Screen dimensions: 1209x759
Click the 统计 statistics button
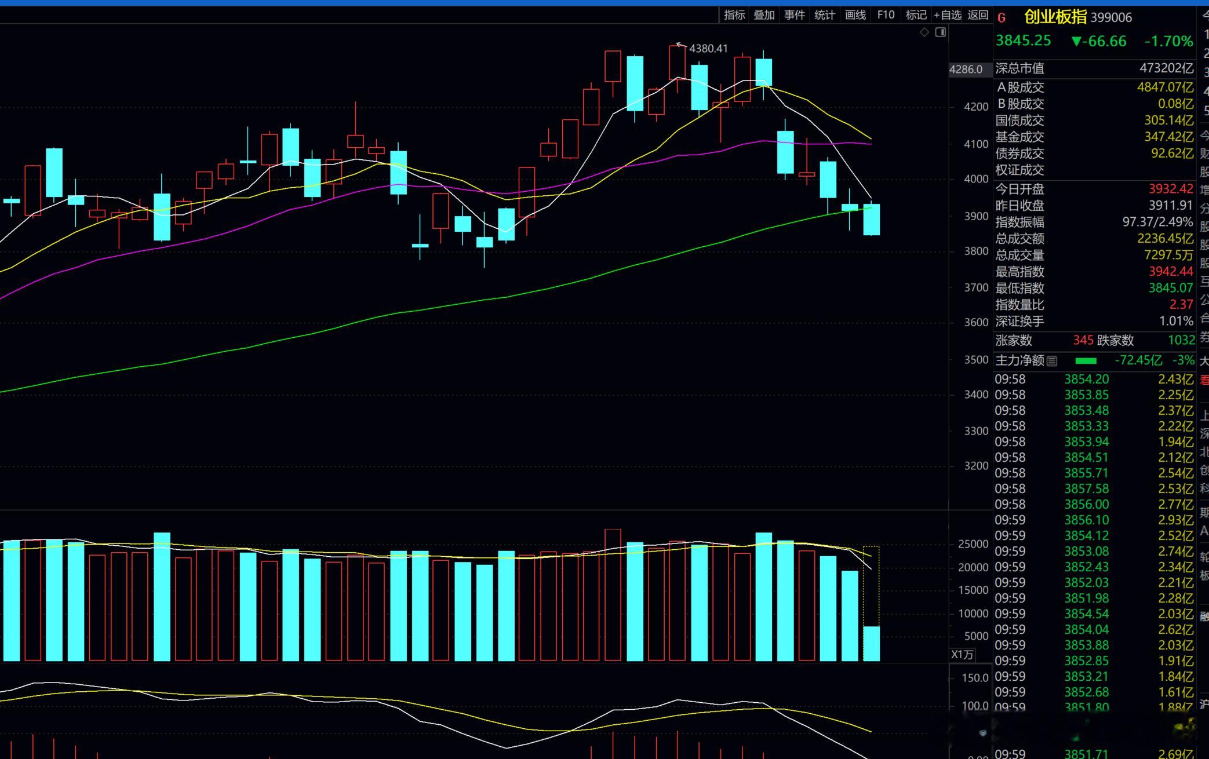point(824,15)
